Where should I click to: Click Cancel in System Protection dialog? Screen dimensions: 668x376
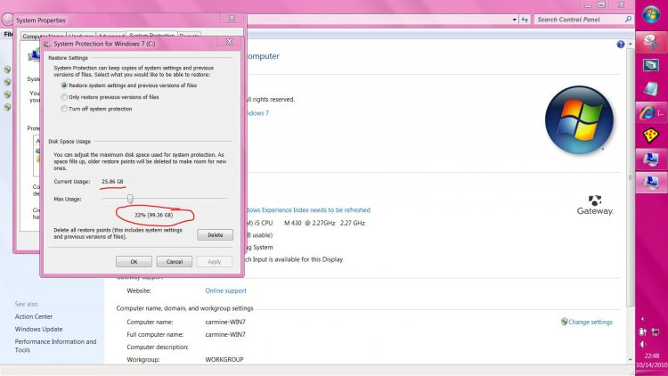[x=175, y=261]
